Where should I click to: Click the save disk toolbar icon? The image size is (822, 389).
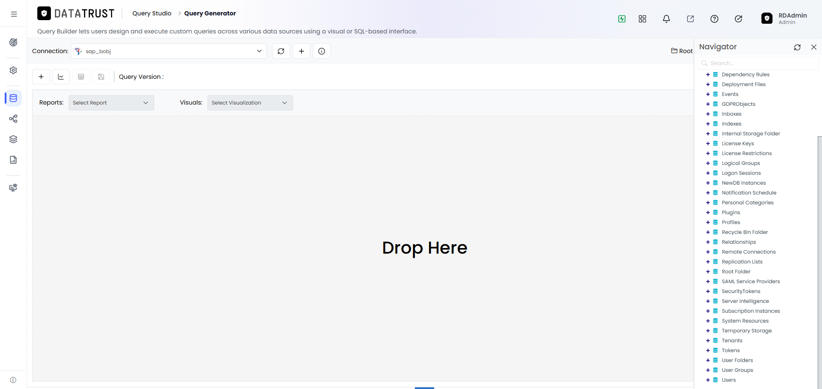click(101, 77)
